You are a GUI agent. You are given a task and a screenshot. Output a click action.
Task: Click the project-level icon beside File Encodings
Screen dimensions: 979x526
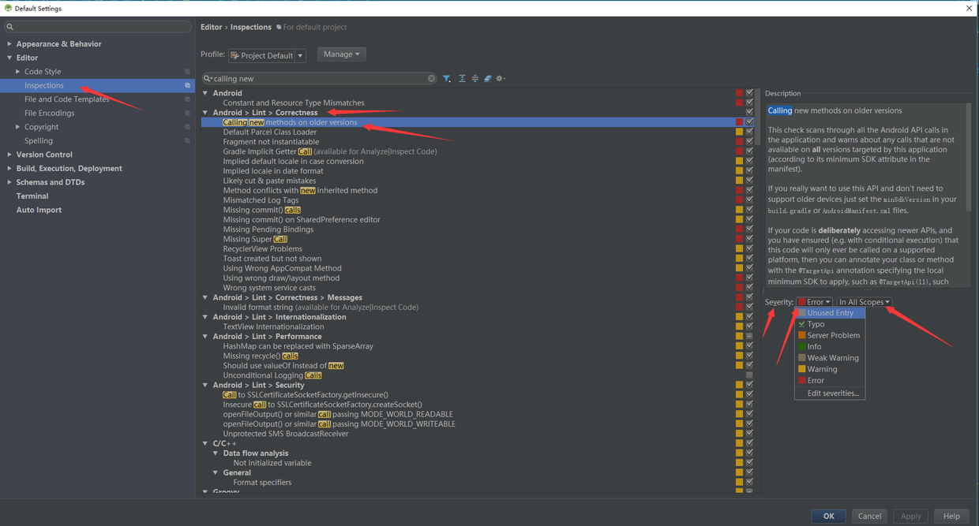[187, 113]
